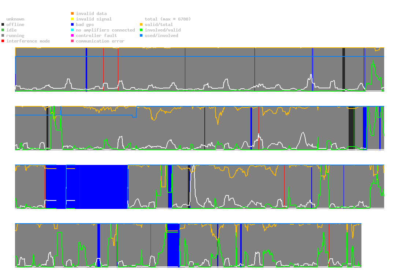Click the gray running legend swatch
This screenshot has height=280, width=401.
3,36
